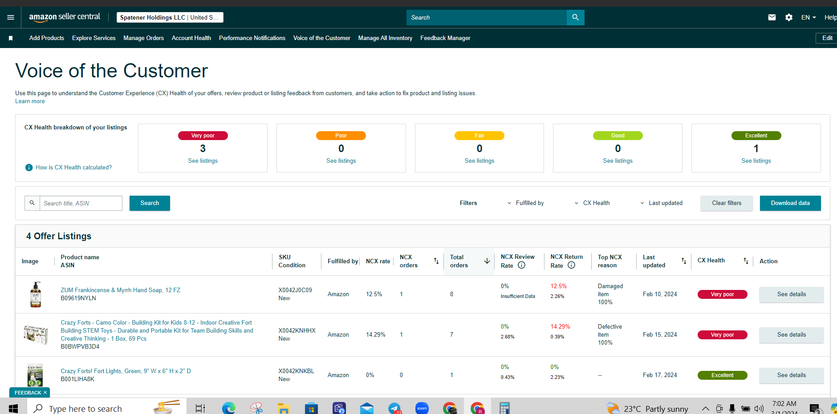Click the Clear filters button
Image resolution: width=837 pixels, height=414 pixels.
[x=727, y=203]
